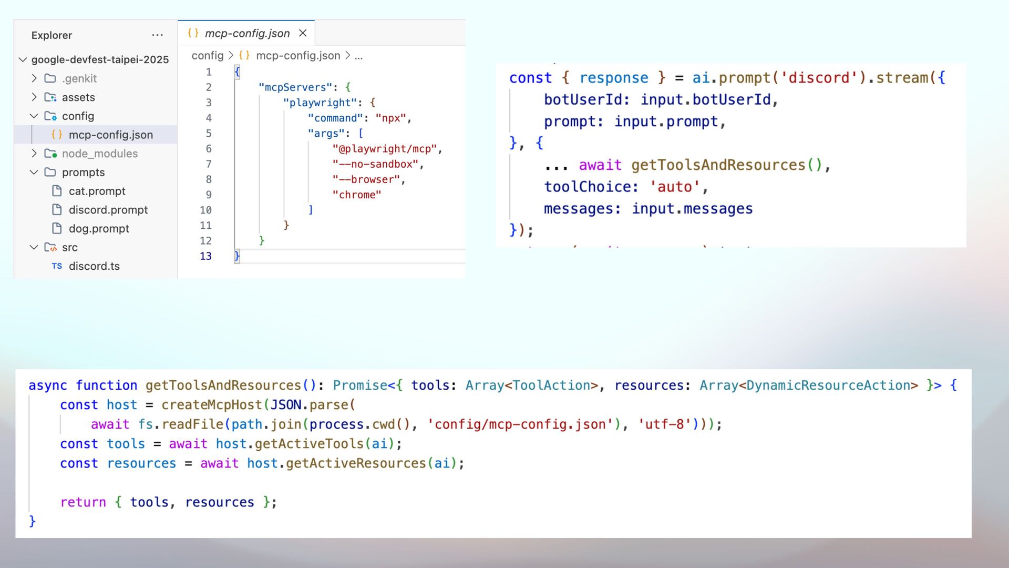Click the TS icon beside discord.ts
The height and width of the screenshot is (568, 1009).
57,266
